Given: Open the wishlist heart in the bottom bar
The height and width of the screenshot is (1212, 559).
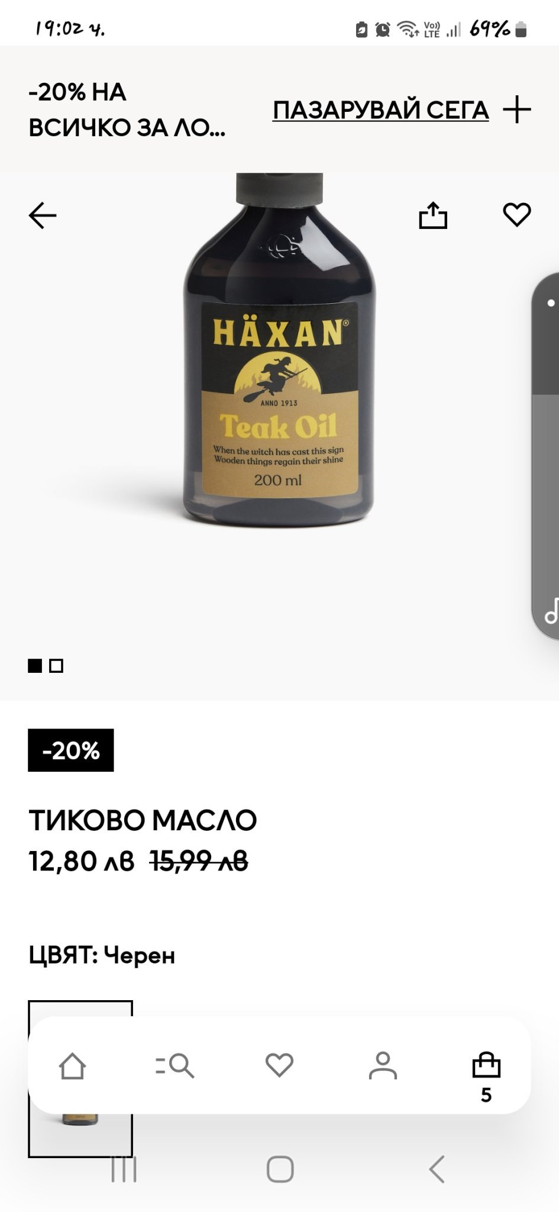Looking at the screenshot, I should point(279,1065).
